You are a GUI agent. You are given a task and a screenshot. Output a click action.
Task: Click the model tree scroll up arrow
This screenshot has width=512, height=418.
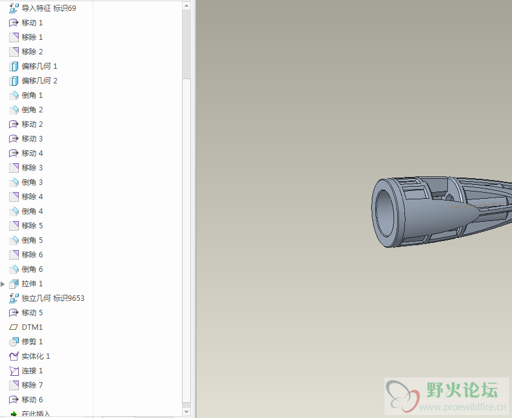(x=186, y=5)
